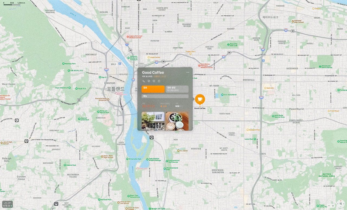Zoom in with the plus button
This screenshot has width=347, height=210.
click(333, 206)
